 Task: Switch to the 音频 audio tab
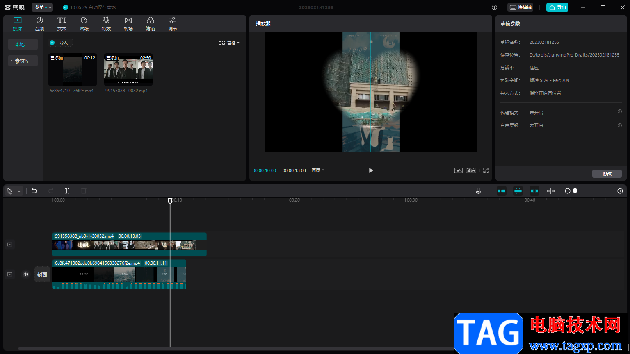pos(40,24)
